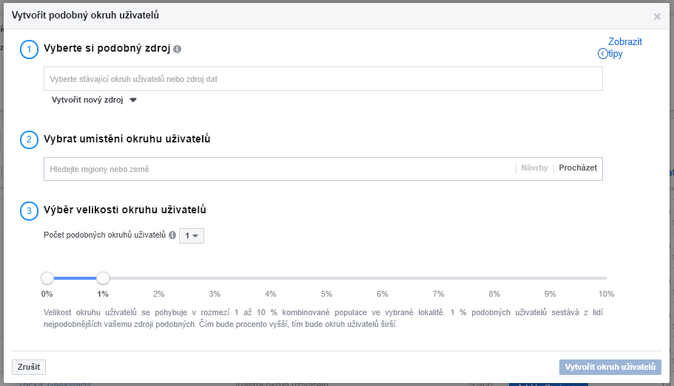Click the source audience selection field
Viewport: 674px width, 386px height.
[x=323, y=79]
